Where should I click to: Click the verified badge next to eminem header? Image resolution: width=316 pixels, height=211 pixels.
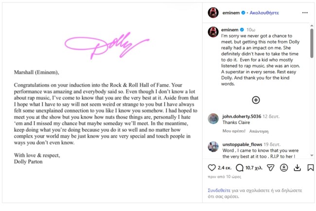(243, 13)
